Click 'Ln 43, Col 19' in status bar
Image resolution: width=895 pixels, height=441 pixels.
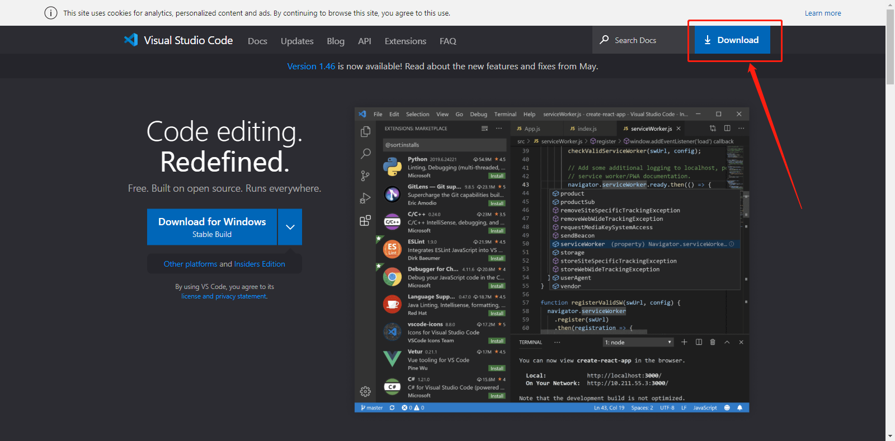coord(609,407)
